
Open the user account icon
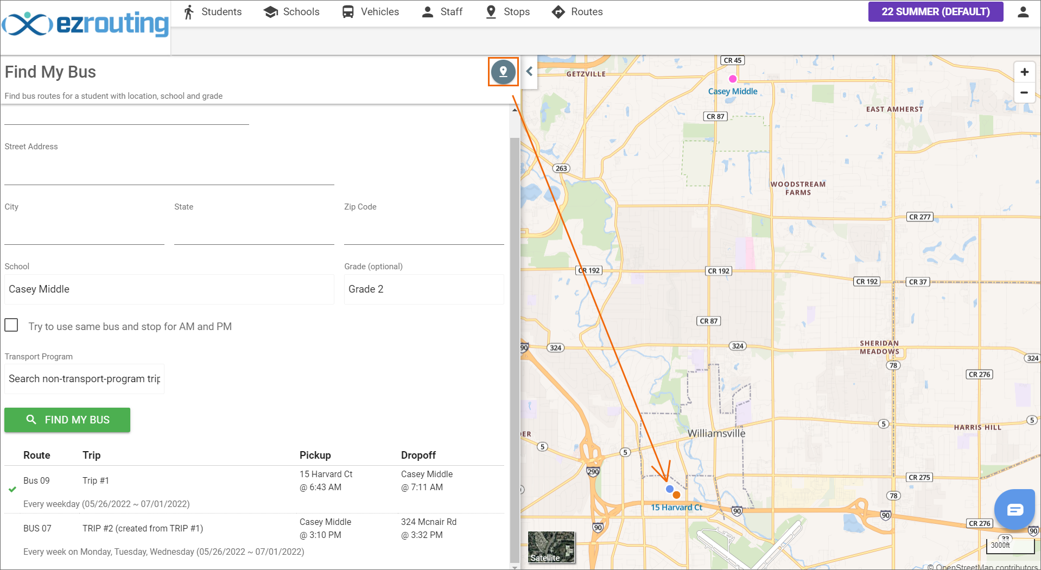1023,12
